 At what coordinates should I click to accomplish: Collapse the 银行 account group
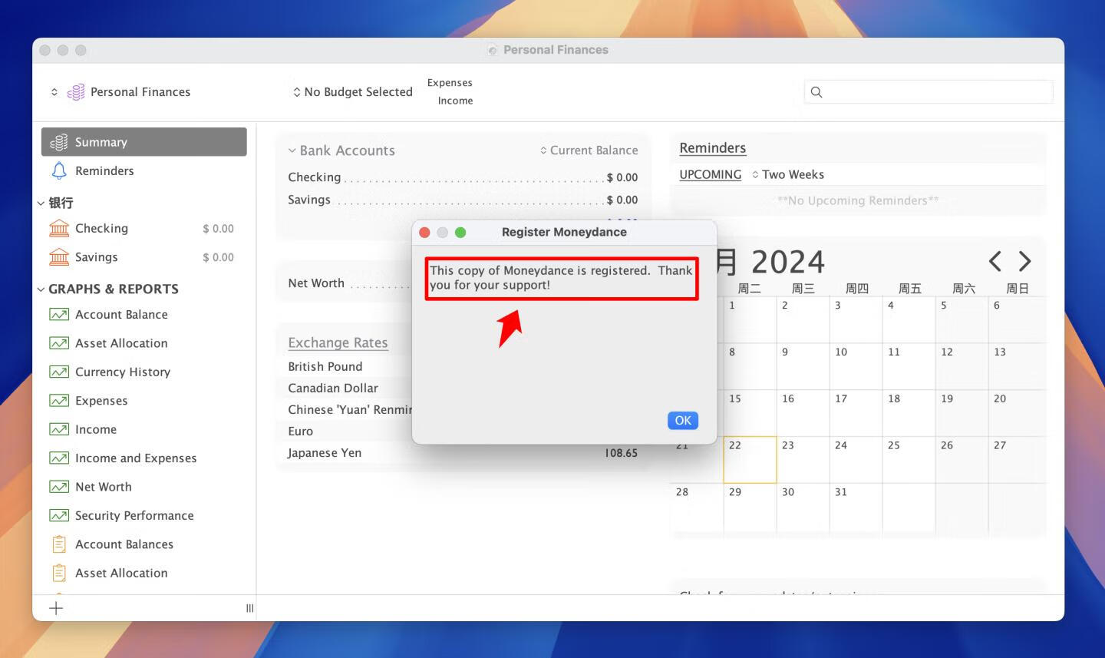tap(41, 203)
